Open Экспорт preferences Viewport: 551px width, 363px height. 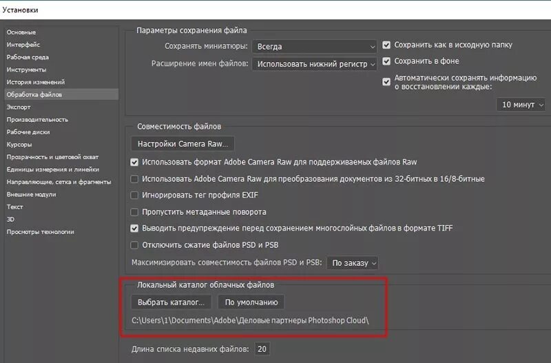click(19, 107)
